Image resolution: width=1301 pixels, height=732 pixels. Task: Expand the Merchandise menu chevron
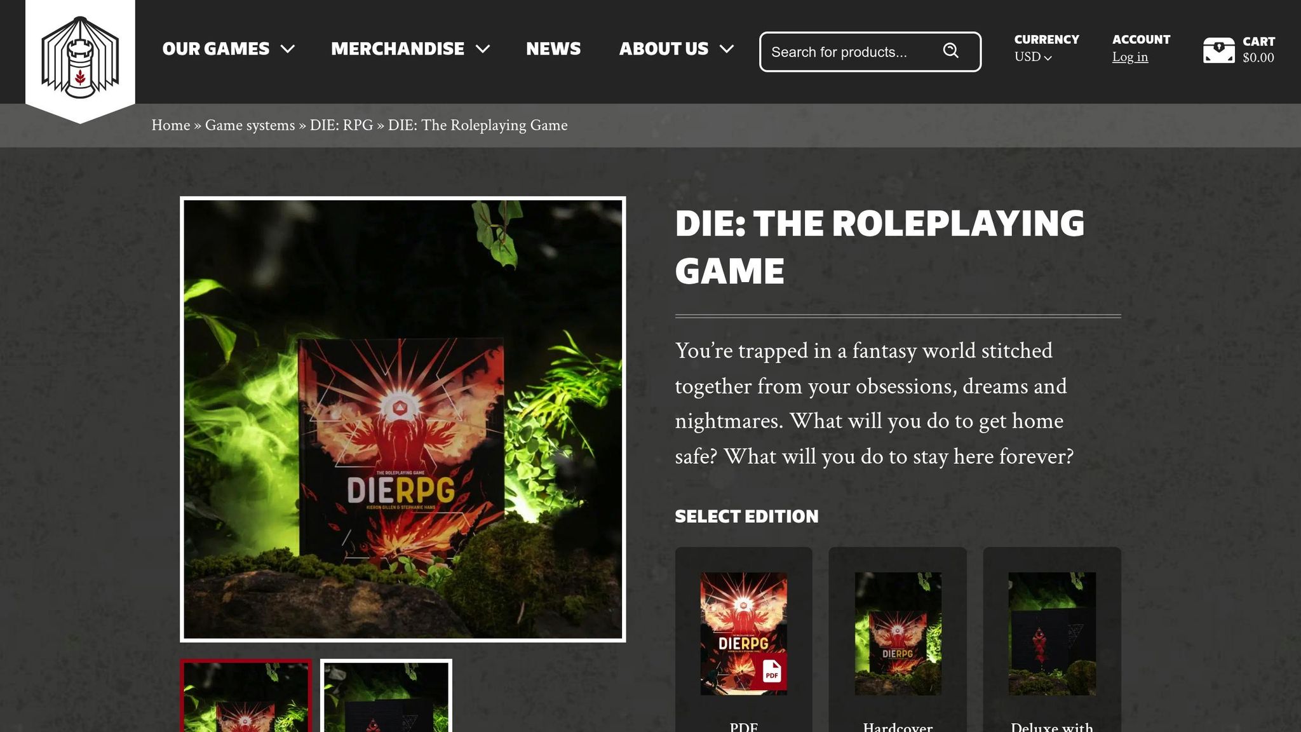click(483, 49)
